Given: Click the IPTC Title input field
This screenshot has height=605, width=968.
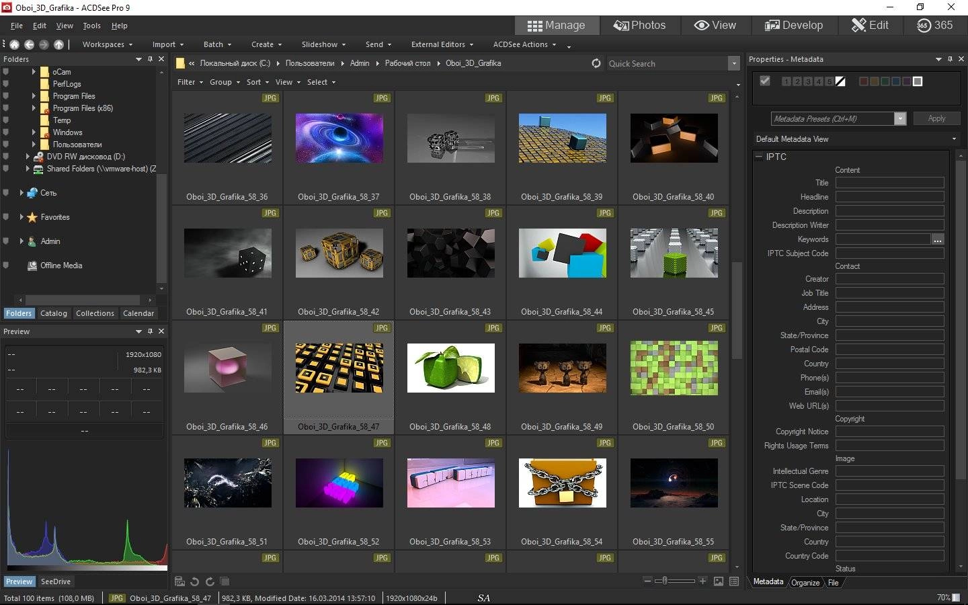Looking at the screenshot, I should 889,183.
